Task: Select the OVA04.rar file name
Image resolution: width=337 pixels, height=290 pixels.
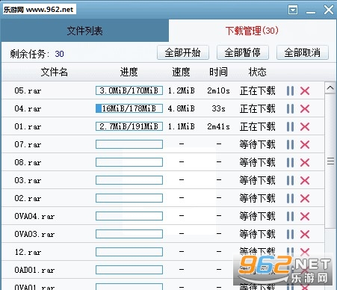Action: pyautogui.click(x=34, y=216)
